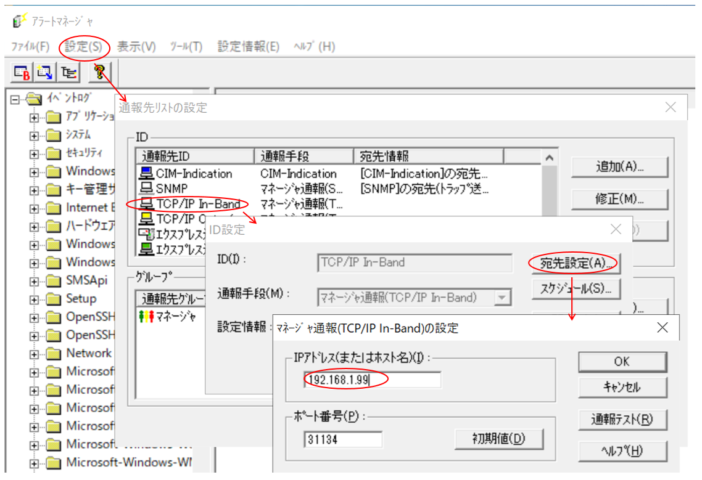Click the toolbar icon with blue arrow
Viewport: 702px width, 480px height.
click(46, 73)
